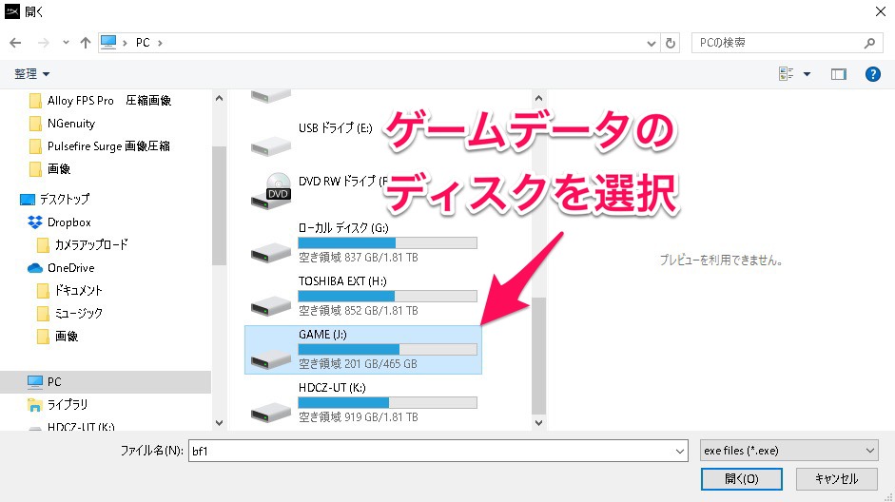
Task: Select Dropbox in navigation pane
Action: tap(59, 222)
